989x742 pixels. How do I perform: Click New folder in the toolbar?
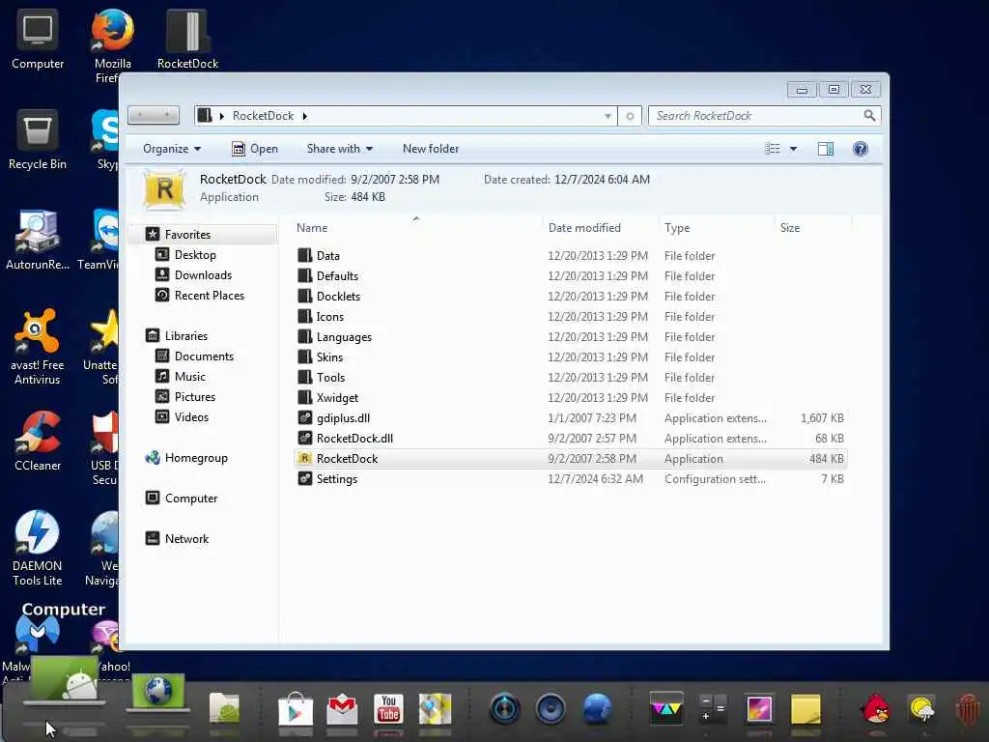430,149
